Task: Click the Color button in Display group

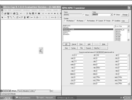Action: coord(125,21)
